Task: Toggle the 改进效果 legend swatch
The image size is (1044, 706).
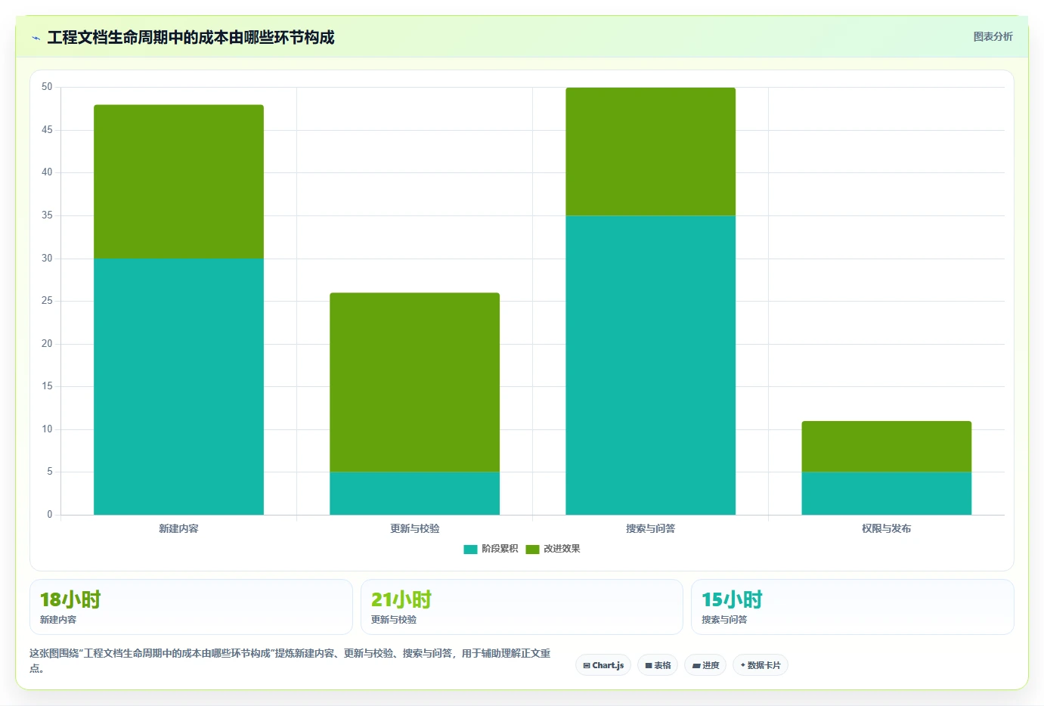Action: 532,549
